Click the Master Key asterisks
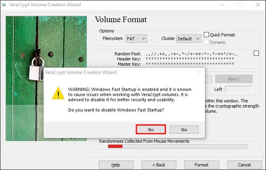The height and width of the screenshot is (170, 266). [x=190, y=64]
